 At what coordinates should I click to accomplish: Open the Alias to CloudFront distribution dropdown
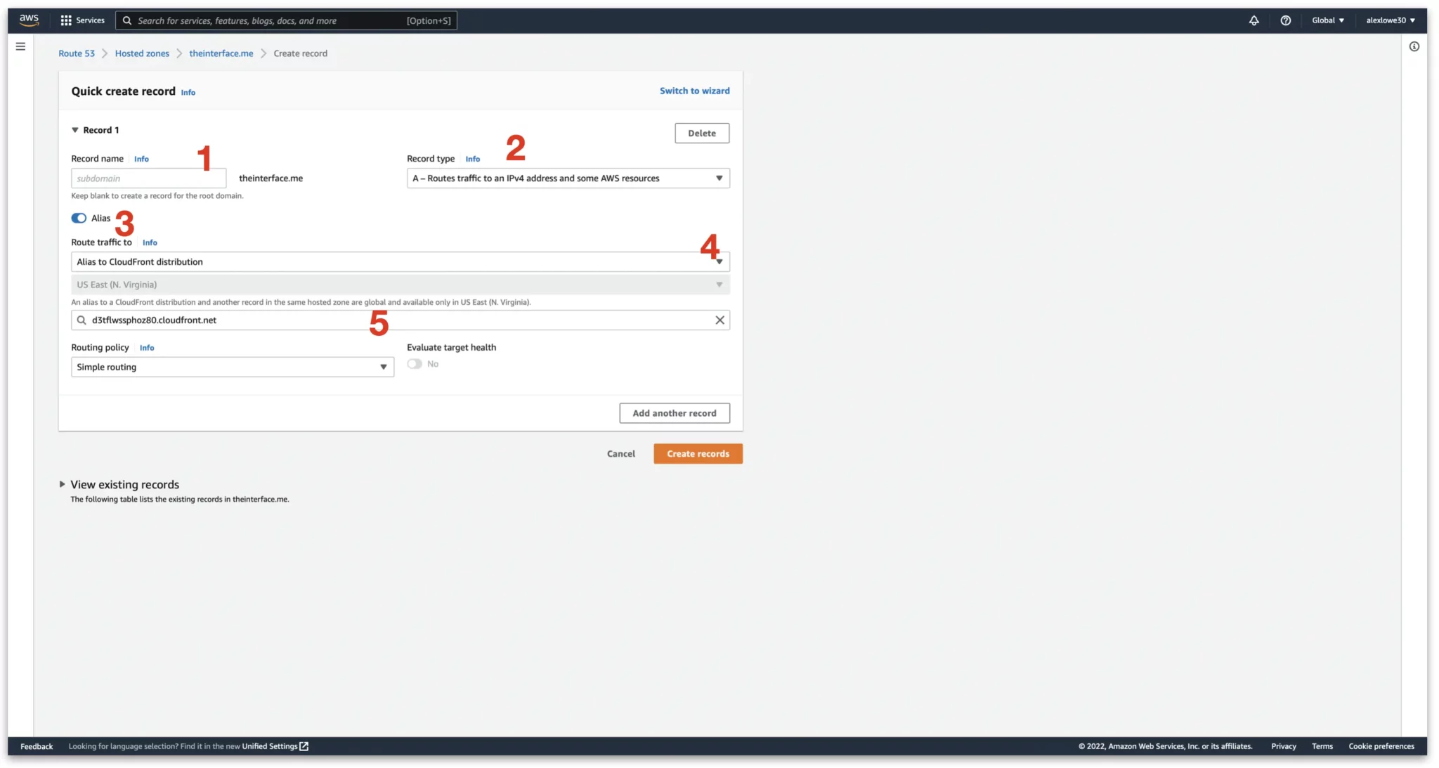(x=400, y=261)
